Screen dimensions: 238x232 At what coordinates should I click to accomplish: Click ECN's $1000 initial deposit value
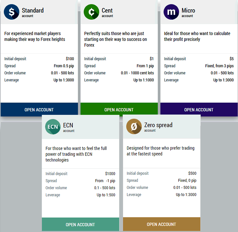110,174
